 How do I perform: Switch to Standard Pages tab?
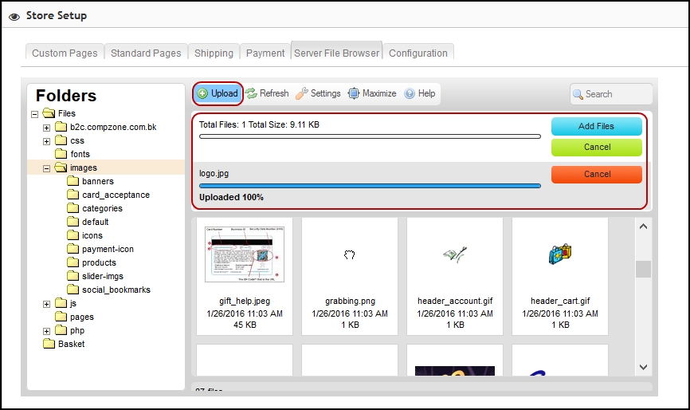[x=146, y=53]
